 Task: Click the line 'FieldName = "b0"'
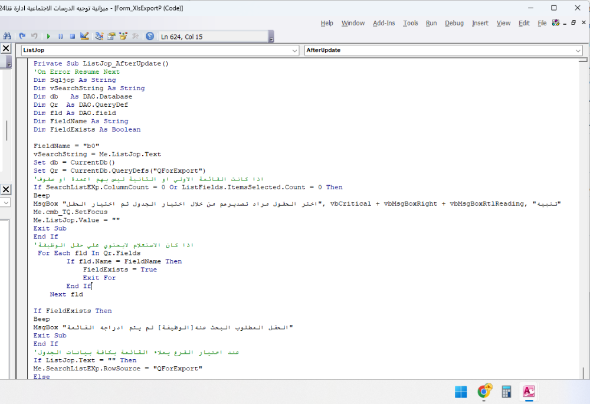[x=66, y=146]
